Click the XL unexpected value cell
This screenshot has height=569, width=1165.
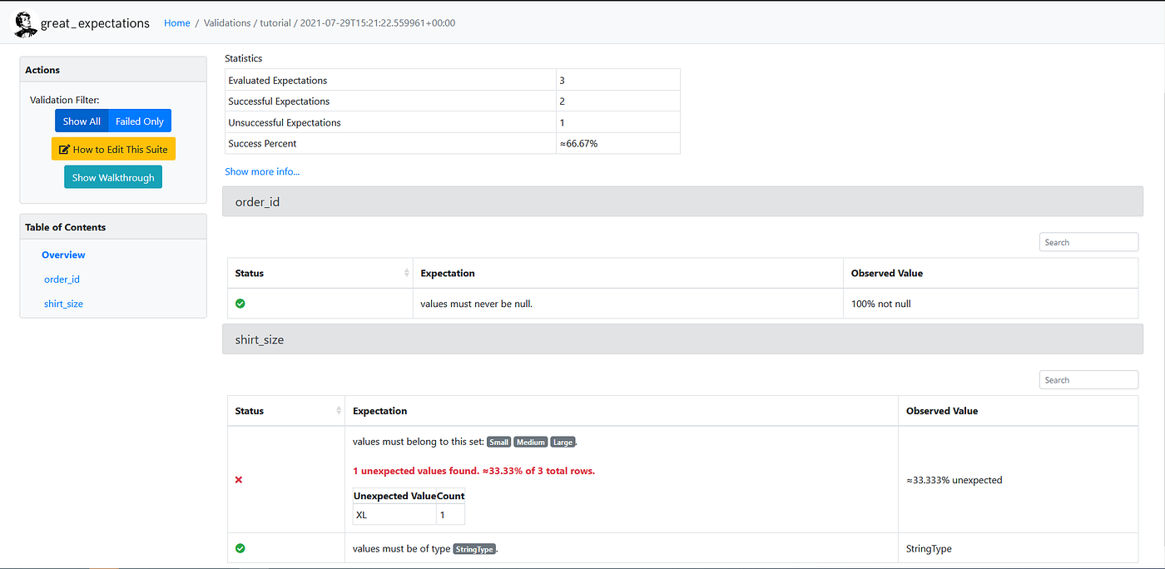click(394, 515)
